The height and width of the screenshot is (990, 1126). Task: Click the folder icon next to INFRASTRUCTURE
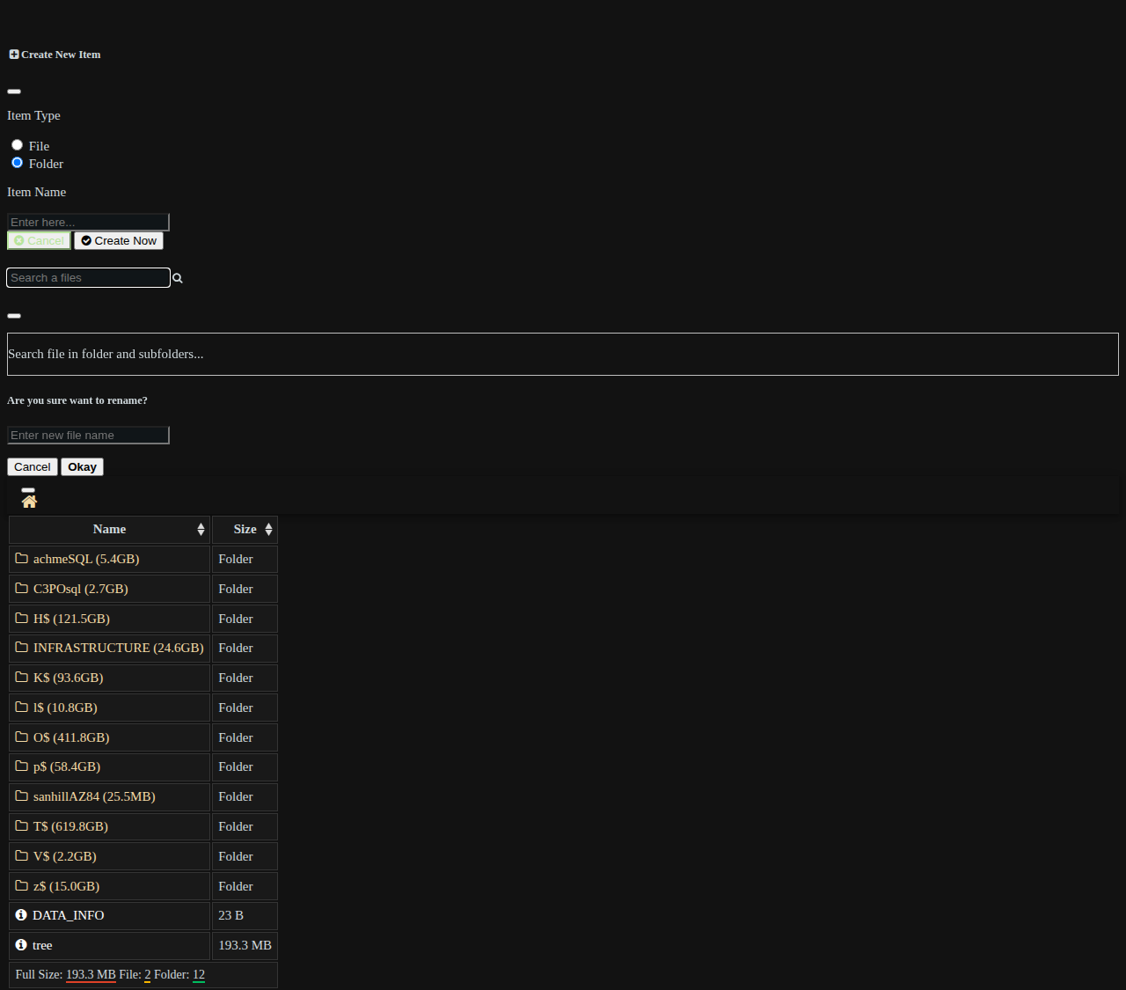click(22, 648)
